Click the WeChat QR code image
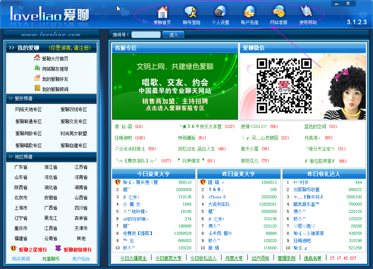The height and width of the screenshot is (269, 373). click(284, 86)
